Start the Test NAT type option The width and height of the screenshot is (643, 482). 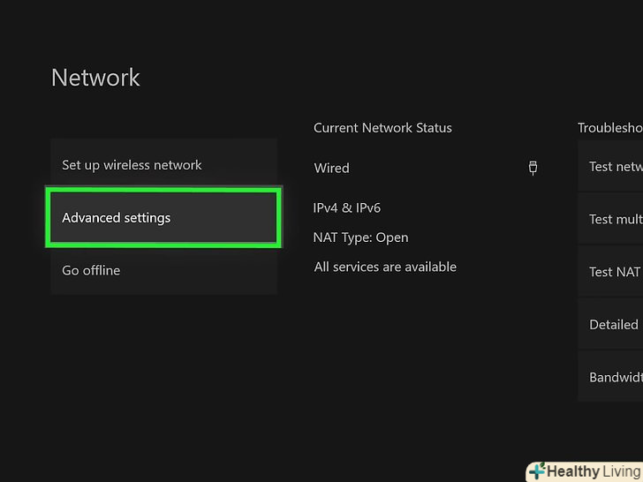pos(613,272)
